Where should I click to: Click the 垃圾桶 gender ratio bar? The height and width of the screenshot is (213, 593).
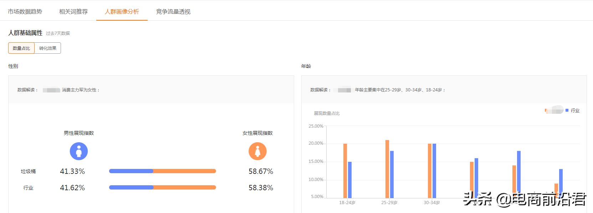163,171
